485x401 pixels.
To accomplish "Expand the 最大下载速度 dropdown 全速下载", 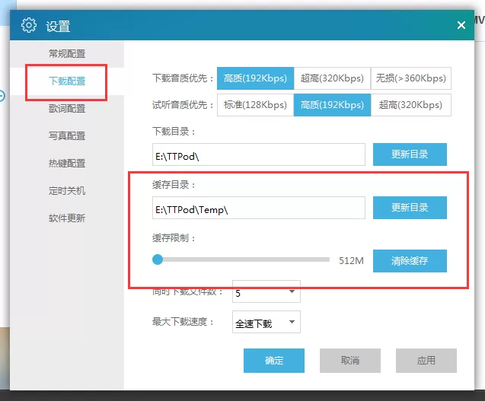I will pos(266,322).
